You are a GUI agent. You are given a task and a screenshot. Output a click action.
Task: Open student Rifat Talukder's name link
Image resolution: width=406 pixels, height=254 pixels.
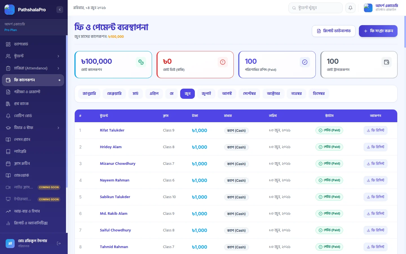coord(112,130)
